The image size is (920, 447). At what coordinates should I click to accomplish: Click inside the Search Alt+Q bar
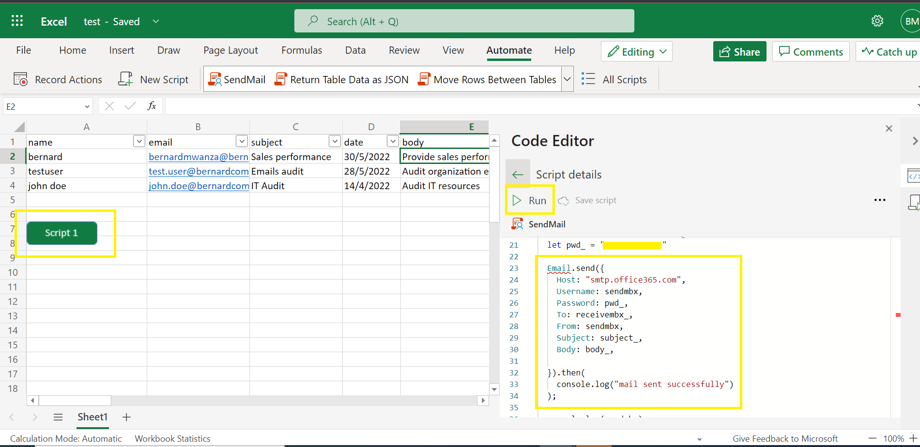pyautogui.click(x=463, y=21)
